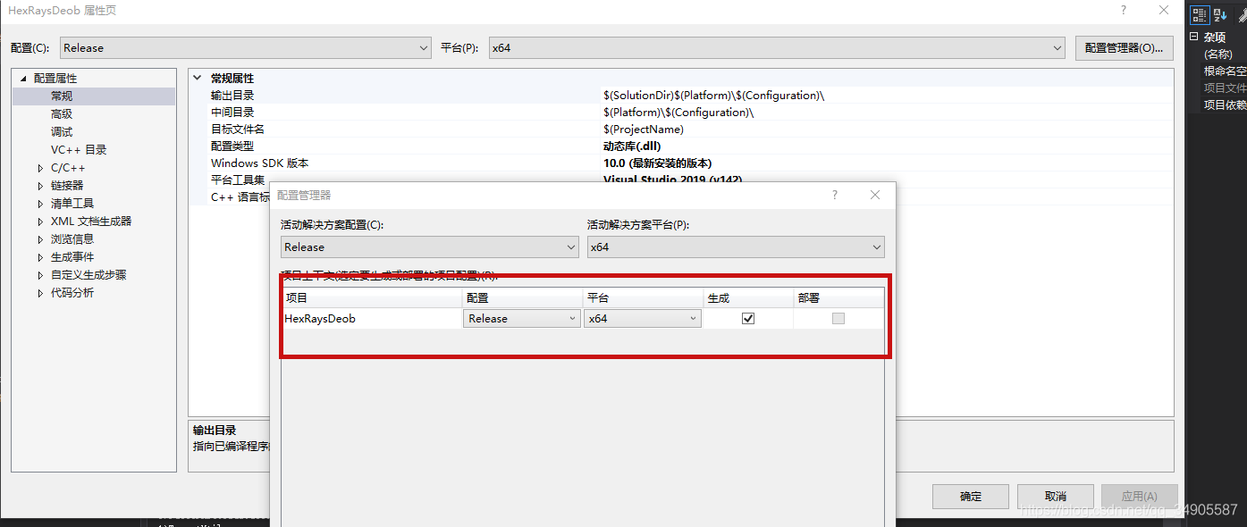
Task: Expand the 生成事件 tree node
Action: coord(40,257)
